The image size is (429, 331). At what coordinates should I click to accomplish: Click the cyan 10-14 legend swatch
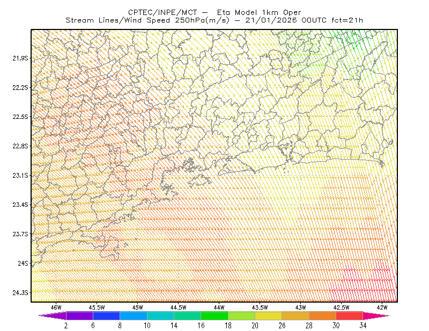click(160, 315)
